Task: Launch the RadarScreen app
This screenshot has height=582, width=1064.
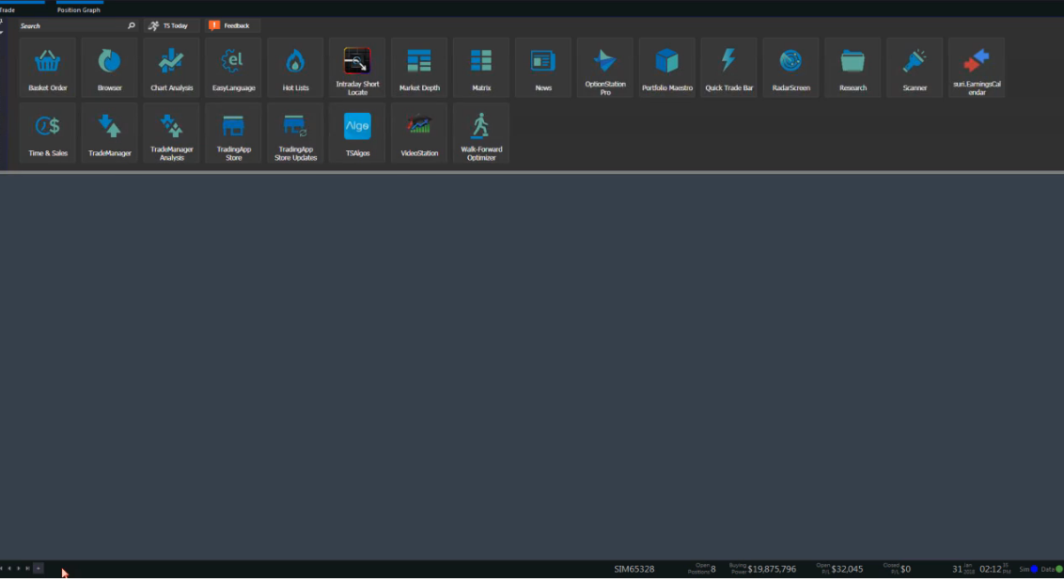Action: click(x=790, y=68)
